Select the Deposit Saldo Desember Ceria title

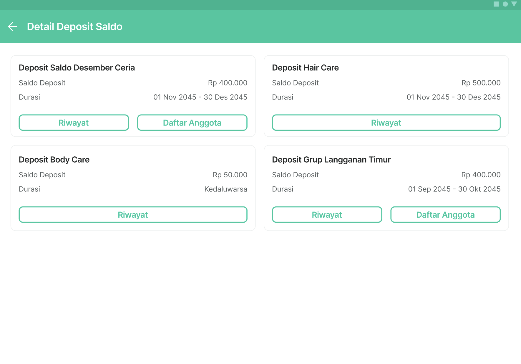point(77,68)
